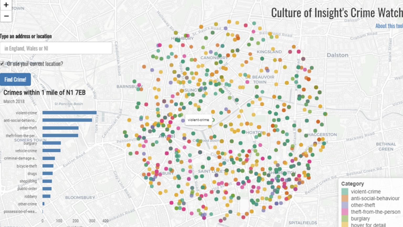The width and height of the screenshot is (403, 227).
Task: Click the vehicle-crime bar in chart
Action: pyautogui.click(x=51, y=150)
